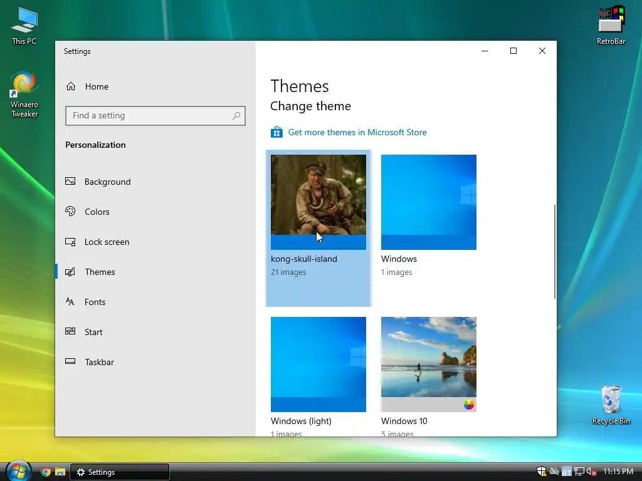Apply the kong-skull-island theme thumbnail
The height and width of the screenshot is (481, 642).
click(318, 202)
